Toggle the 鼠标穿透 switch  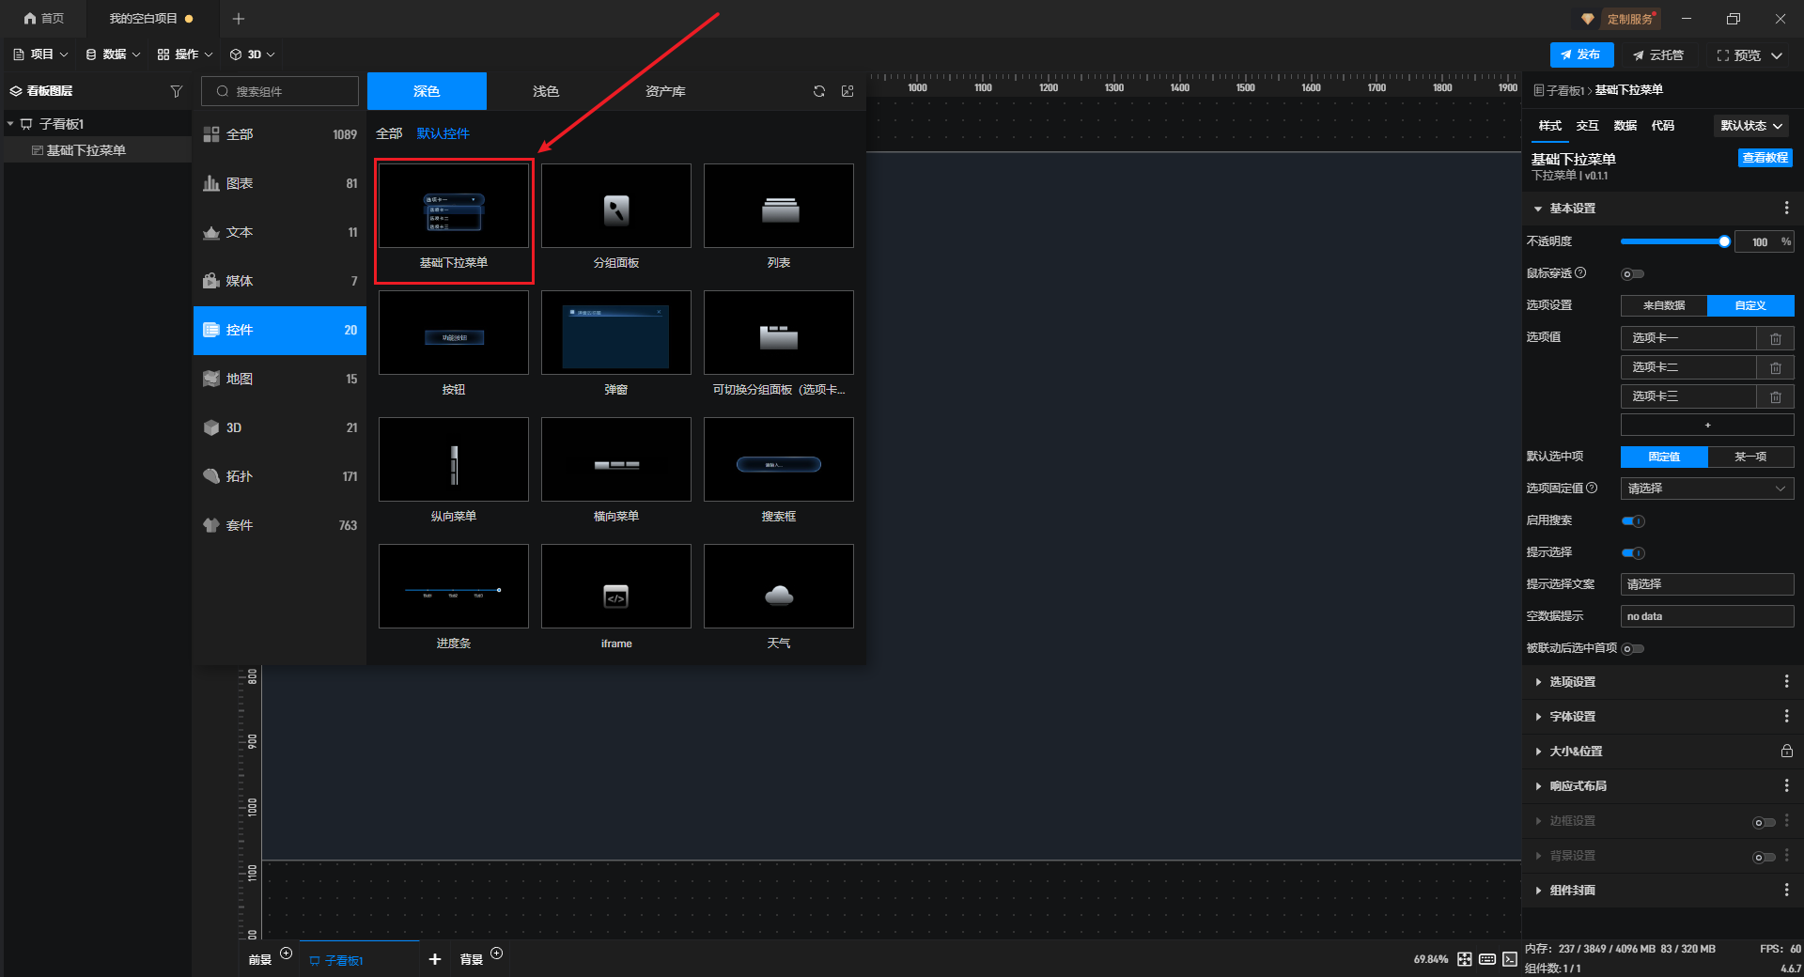coord(1632,274)
